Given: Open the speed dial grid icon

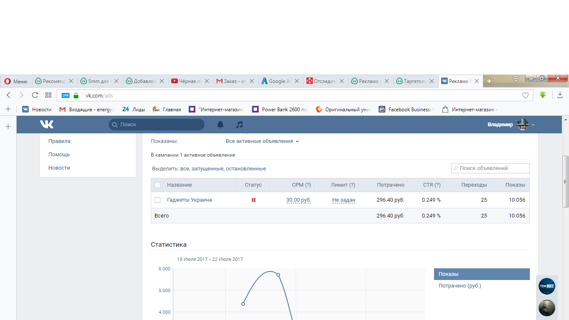Looking at the screenshot, I should [x=48, y=95].
